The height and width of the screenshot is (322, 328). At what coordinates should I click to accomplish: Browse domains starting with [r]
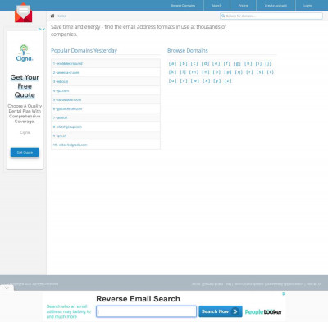[249, 72]
